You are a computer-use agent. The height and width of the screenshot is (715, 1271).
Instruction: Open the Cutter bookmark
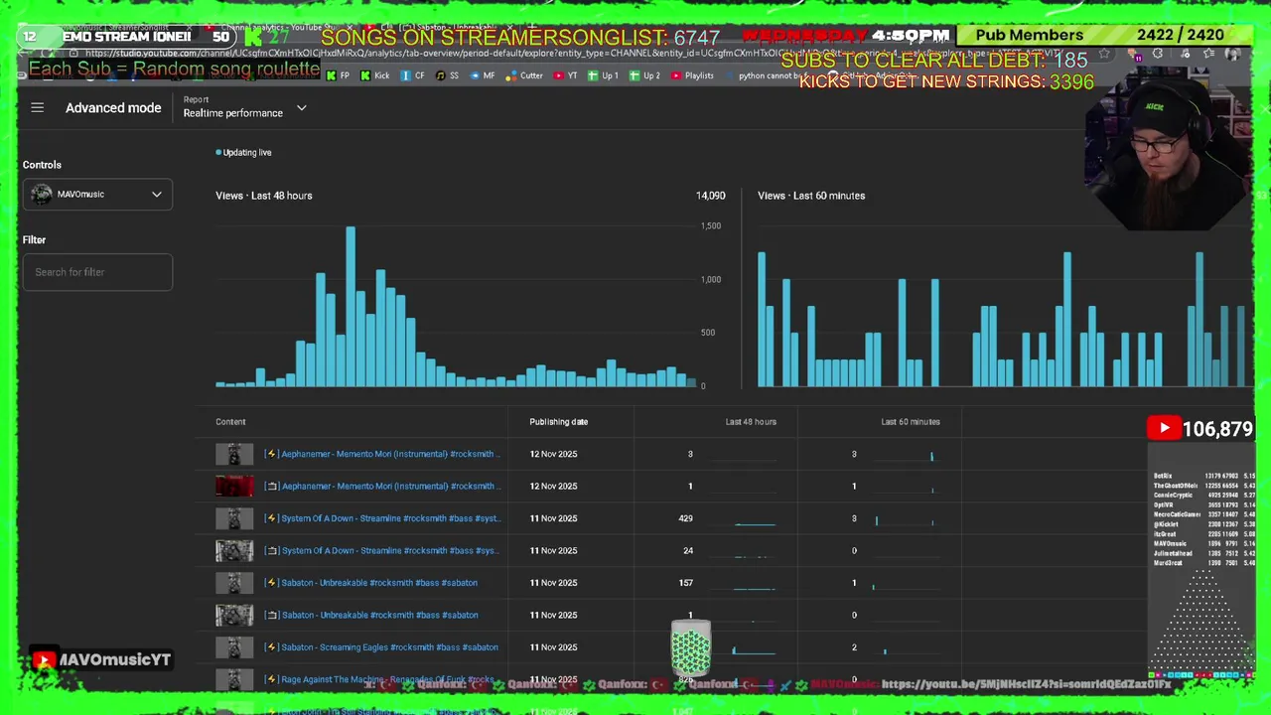525,75
